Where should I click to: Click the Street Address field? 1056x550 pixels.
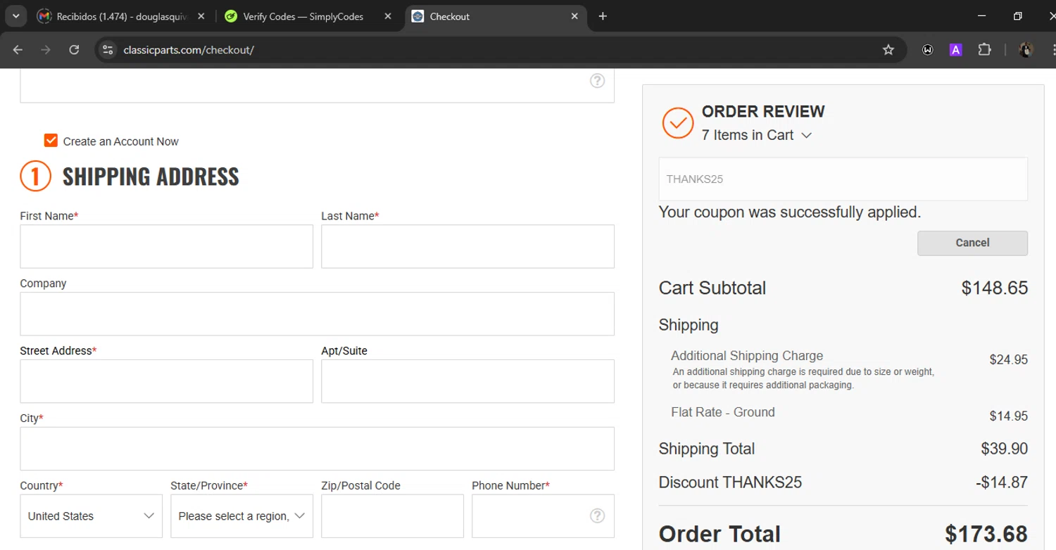(x=166, y=381)
